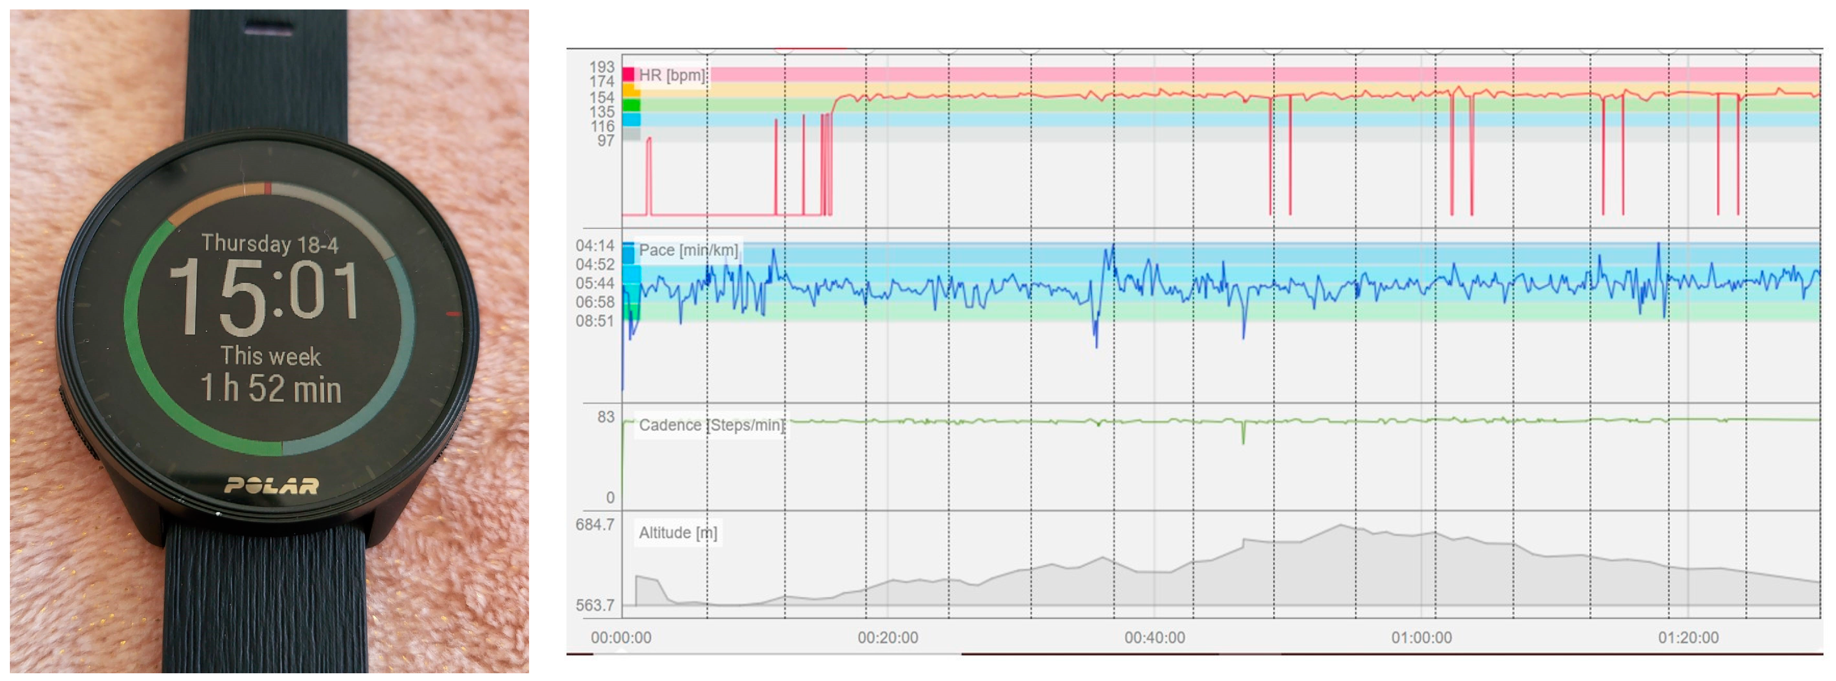Image resolution: width=1836 pixels, height=681 pixels.
Task: Click the light blue HR zone swatch
Action: tap(631, 119)
